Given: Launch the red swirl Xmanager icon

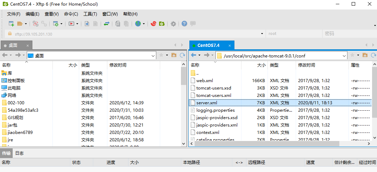Looking at the screenshot, I should (153, 24).
